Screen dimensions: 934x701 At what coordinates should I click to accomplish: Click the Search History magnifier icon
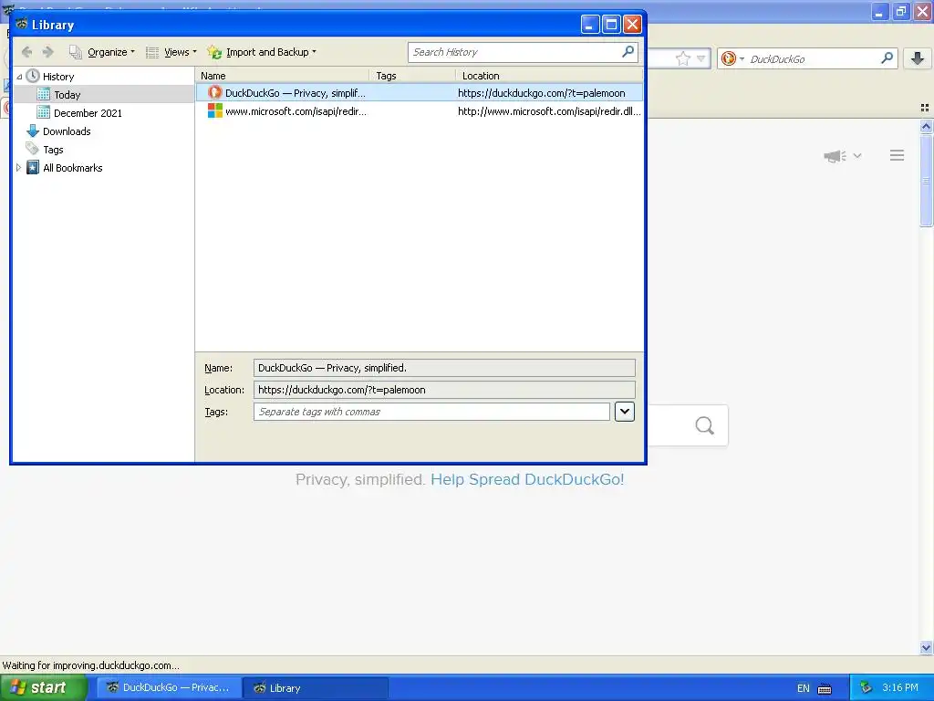coord(628,52)
